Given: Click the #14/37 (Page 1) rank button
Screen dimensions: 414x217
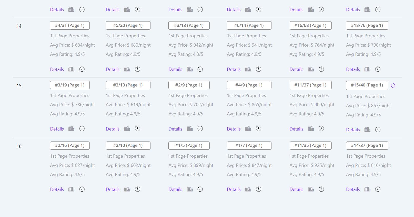Looking at the screenshot, I should pos(367,145).
